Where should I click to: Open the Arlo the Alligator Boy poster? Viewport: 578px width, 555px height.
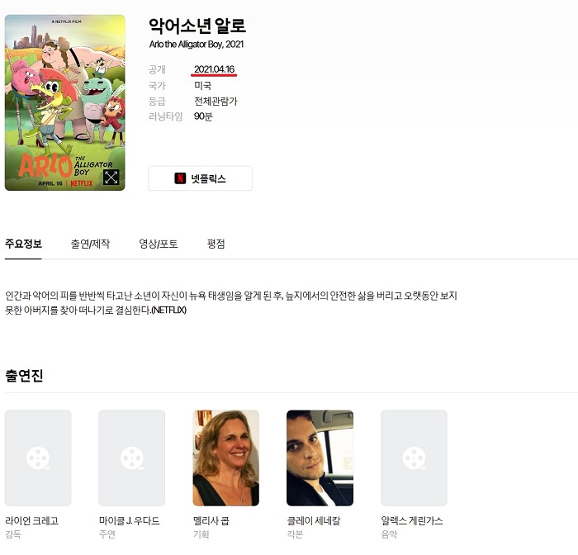[x=65, y=102]
